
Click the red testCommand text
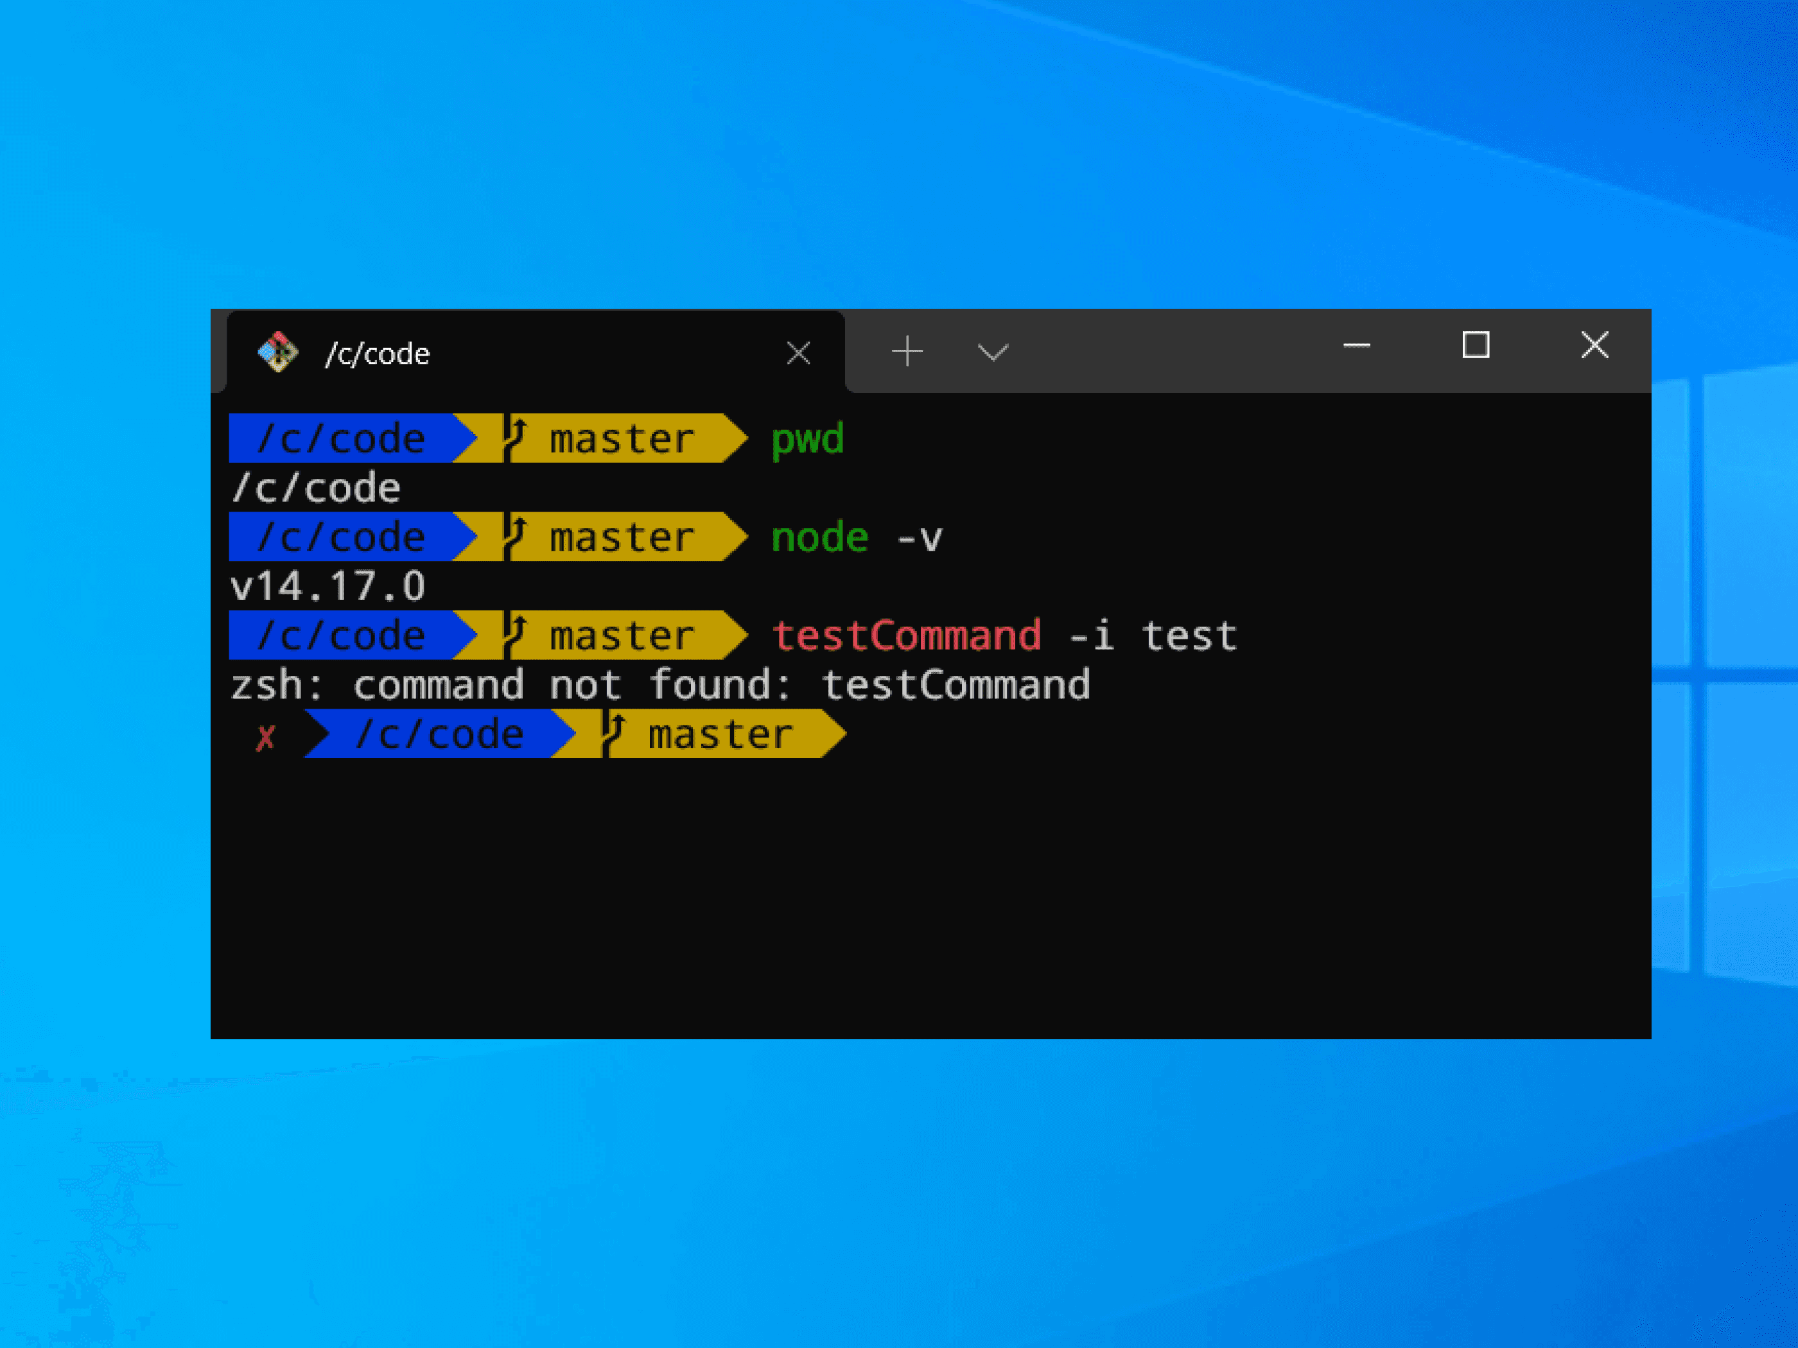[x=908, y=635]
